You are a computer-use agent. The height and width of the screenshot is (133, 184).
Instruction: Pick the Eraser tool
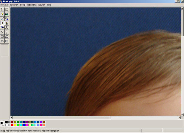click(2, 14)
